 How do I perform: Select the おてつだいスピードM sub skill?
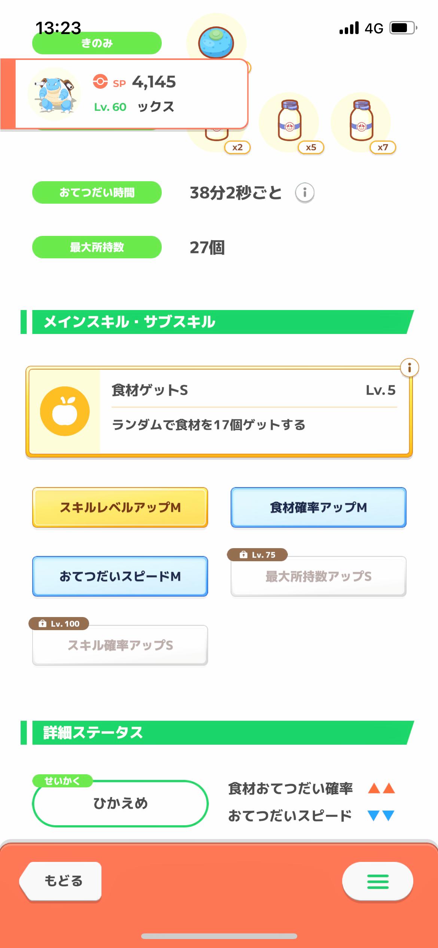(x=120, y=576)
